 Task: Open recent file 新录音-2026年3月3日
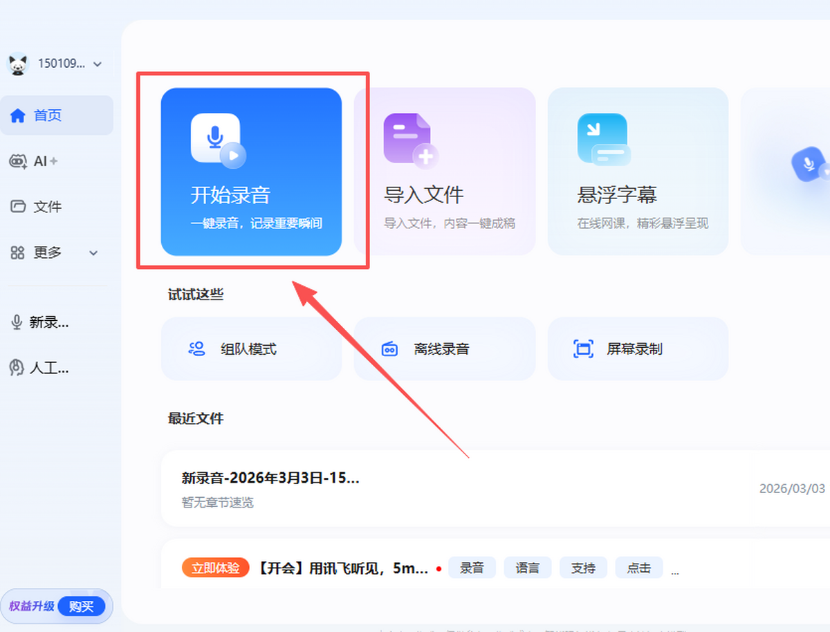270,478
